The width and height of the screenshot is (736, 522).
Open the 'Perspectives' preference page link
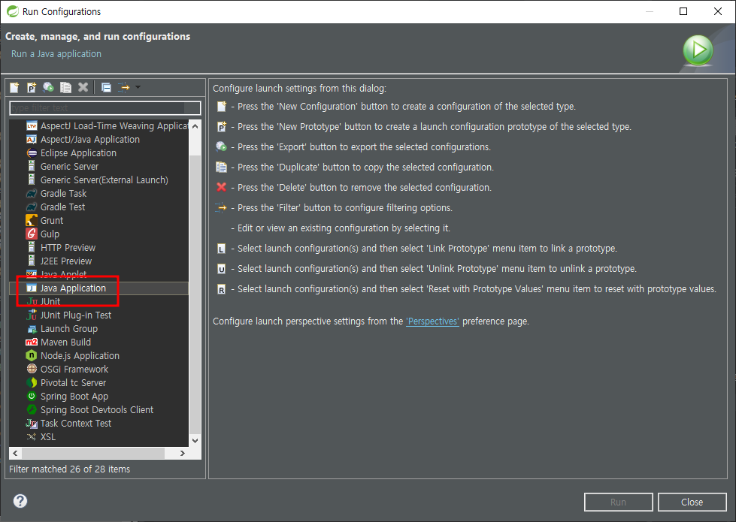pyautogui.click(x=432, y=321)
